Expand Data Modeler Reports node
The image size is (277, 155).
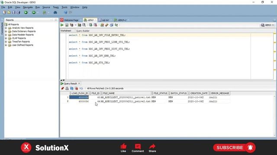(6, 35)
